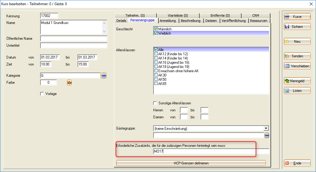This screenshot has height=172, width=316.
Task: Check Sonstige Altersklassen option
Action: 156,103
